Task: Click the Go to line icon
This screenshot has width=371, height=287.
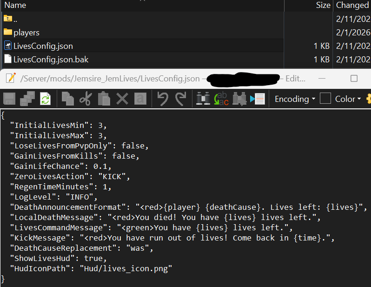Action: coord(258,99)
